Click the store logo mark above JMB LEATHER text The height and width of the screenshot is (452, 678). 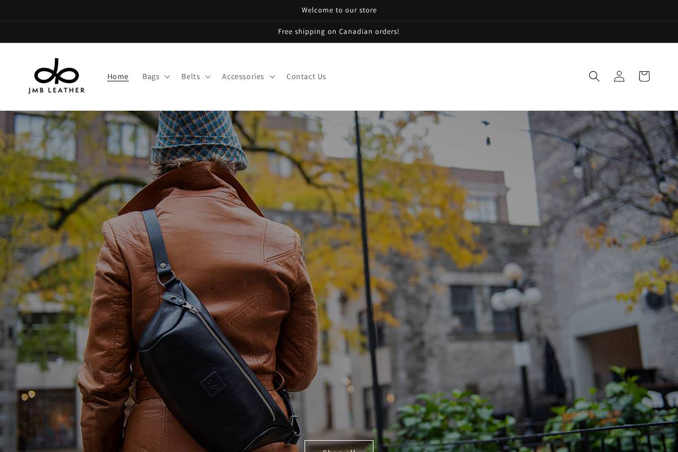coord(56,71)
